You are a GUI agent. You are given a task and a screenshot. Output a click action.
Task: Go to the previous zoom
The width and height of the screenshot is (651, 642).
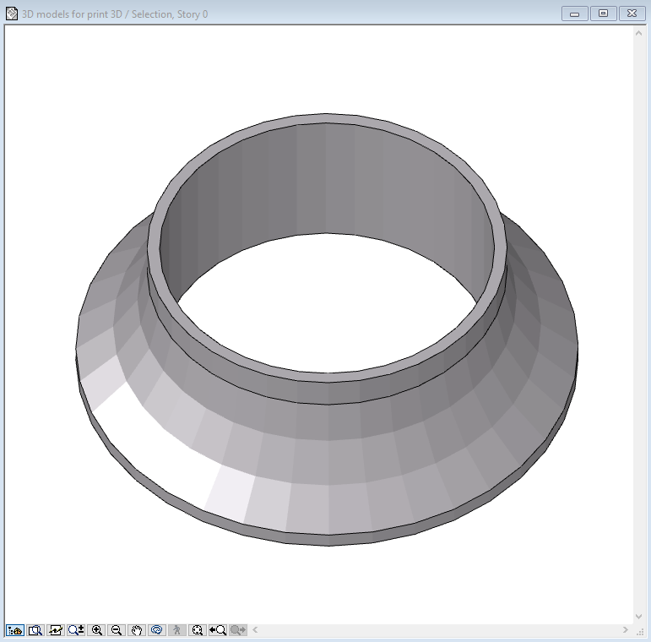tap(218, 630)
